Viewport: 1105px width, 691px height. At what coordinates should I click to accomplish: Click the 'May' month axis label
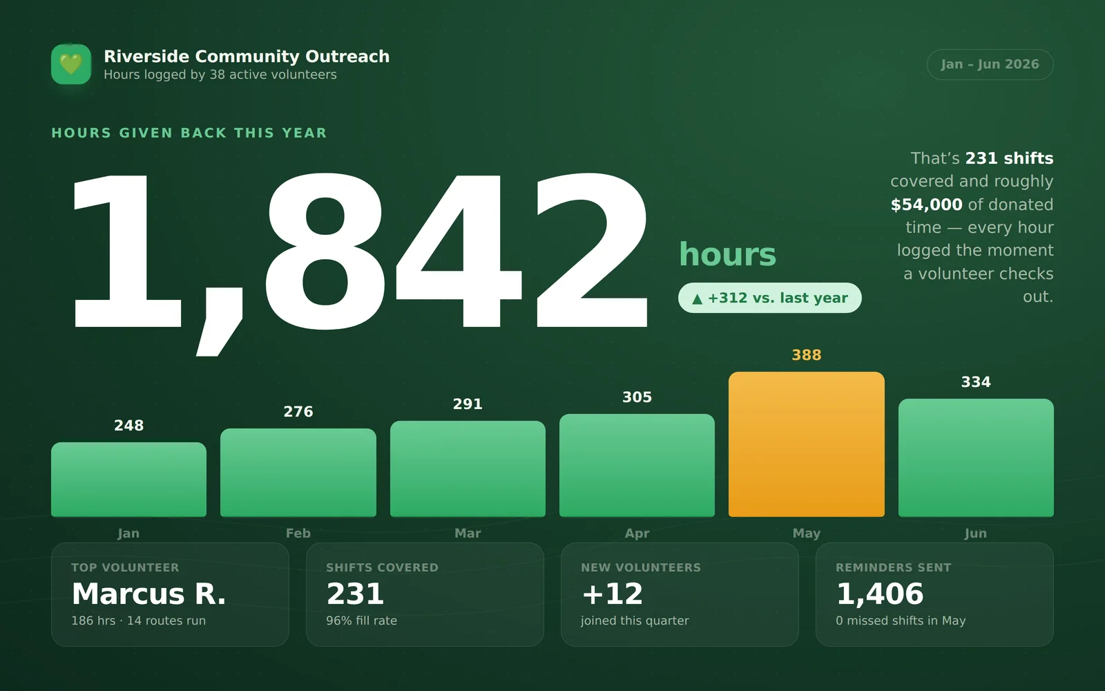pos(807,533)
